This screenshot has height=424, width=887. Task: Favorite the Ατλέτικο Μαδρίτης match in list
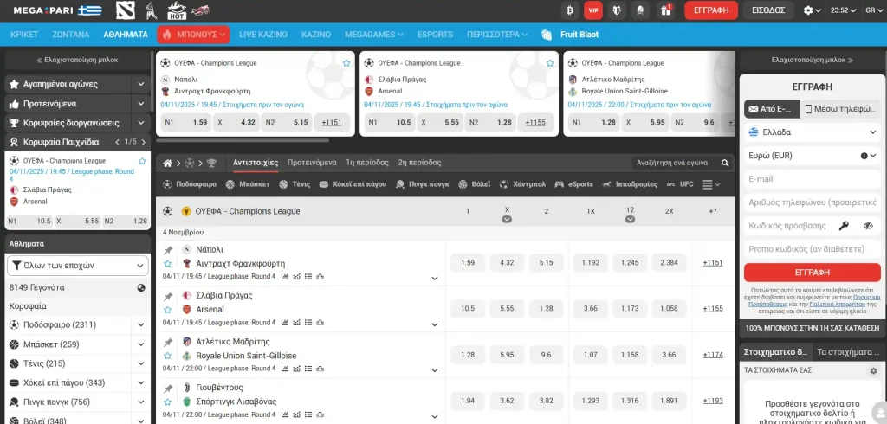(167, 356)
